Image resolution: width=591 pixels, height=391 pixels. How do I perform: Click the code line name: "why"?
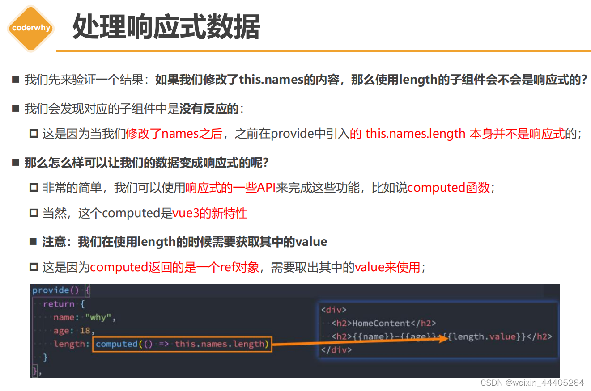click(x=85, y=317)
